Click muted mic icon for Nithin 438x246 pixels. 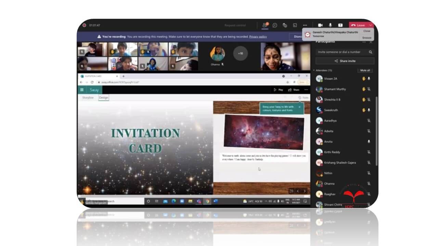tap(369, 173)
